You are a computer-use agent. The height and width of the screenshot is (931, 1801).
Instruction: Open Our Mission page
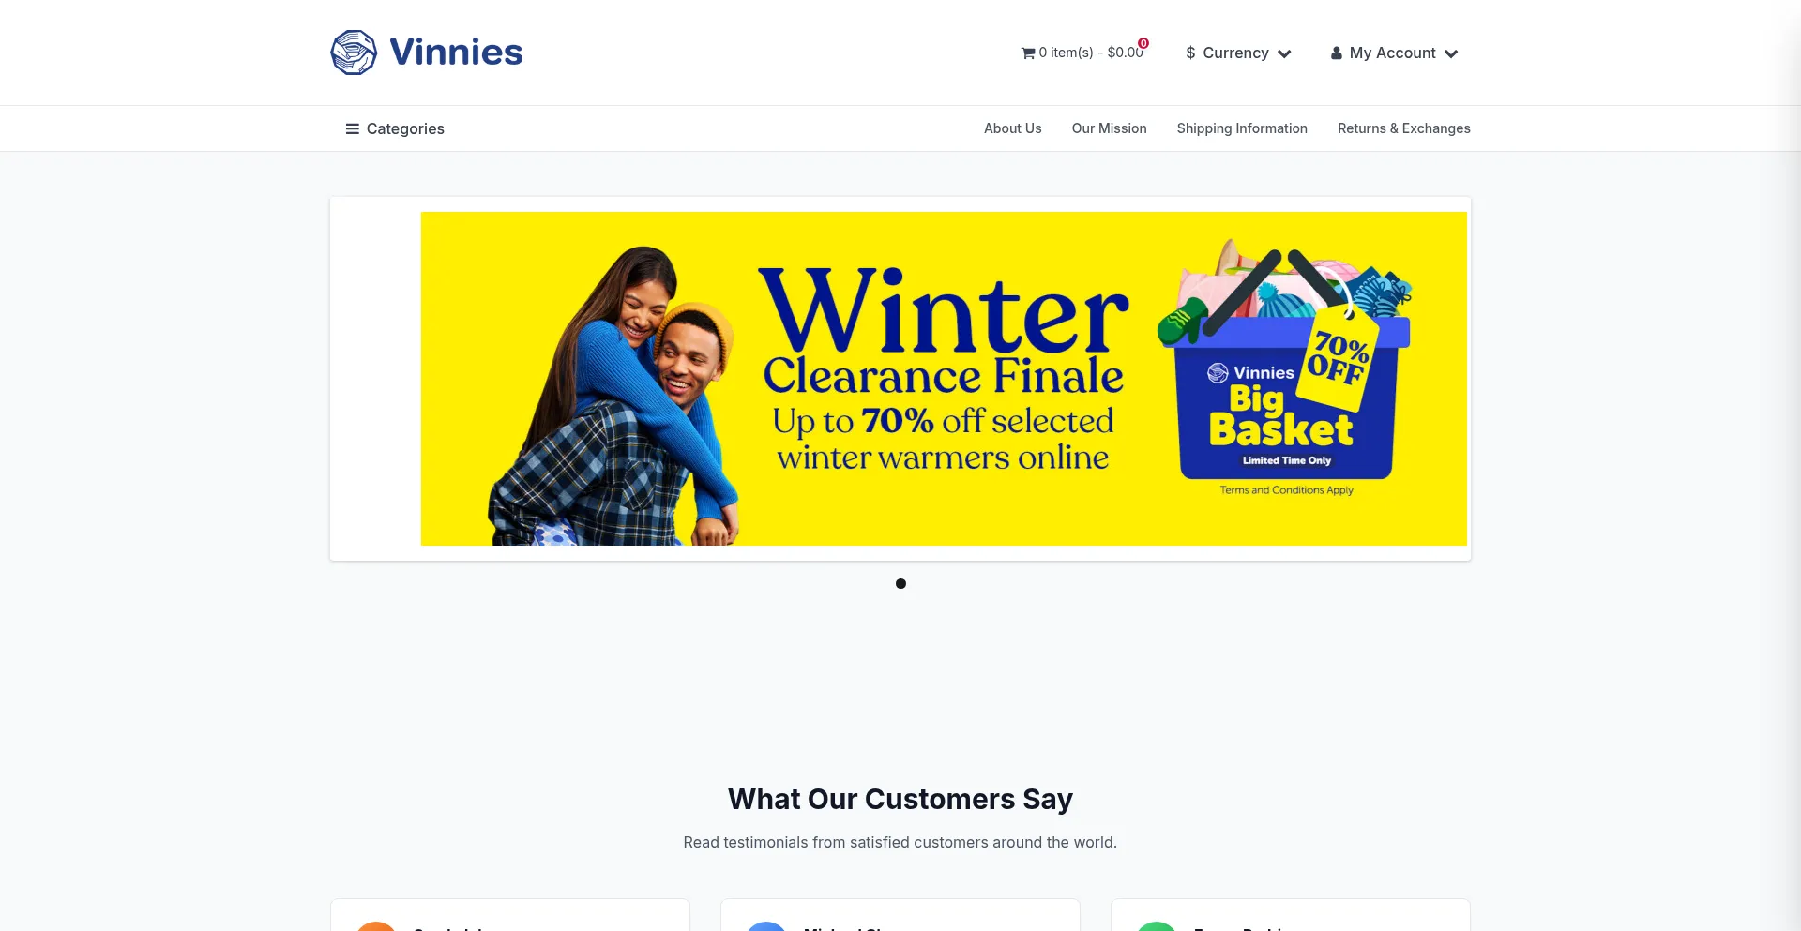pyautogui.click(x=1109, y=128)
